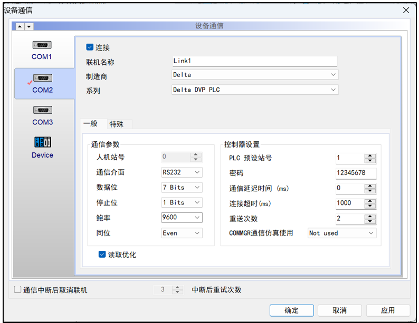The width and height of the screenshot is (419, 323).
Task: Expand the 系列 Delta DVP PLC dropdown
Action: pos(333,90)
